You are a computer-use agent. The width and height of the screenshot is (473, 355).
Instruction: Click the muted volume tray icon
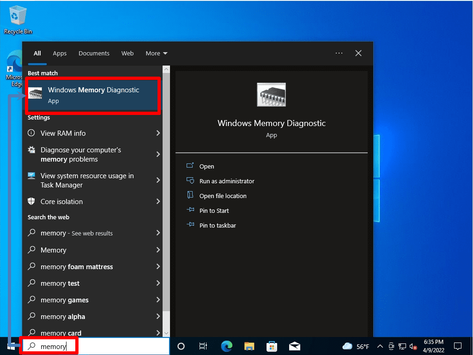click(x=413, y=347)
